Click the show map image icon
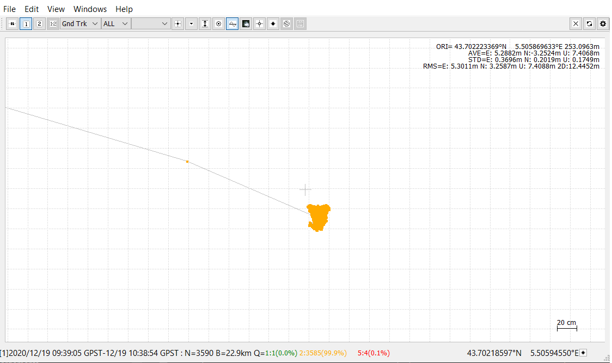 pyautogui.click(x=246, y=24)
